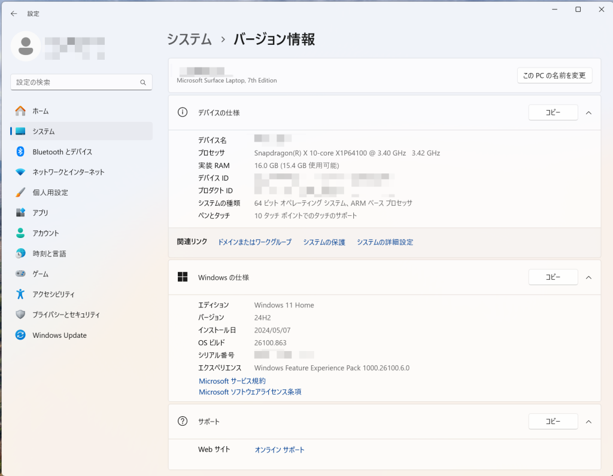
Task: Click the Home house icon in sidebar
Action: (20, 111)
